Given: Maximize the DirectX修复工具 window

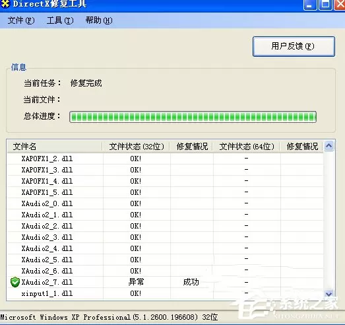Looking at the screenshot, I should 325,5.
